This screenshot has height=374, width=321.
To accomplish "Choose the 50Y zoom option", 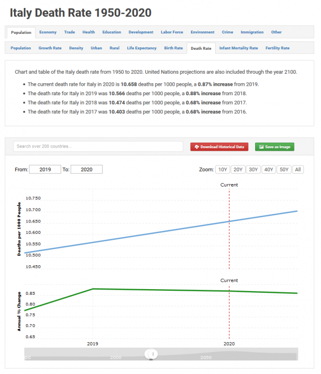I will click(x=284, y=170).
